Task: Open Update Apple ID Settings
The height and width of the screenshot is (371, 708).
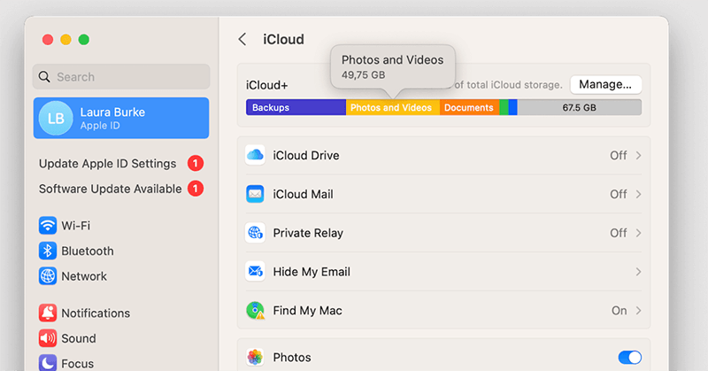Action: [107, 163]
